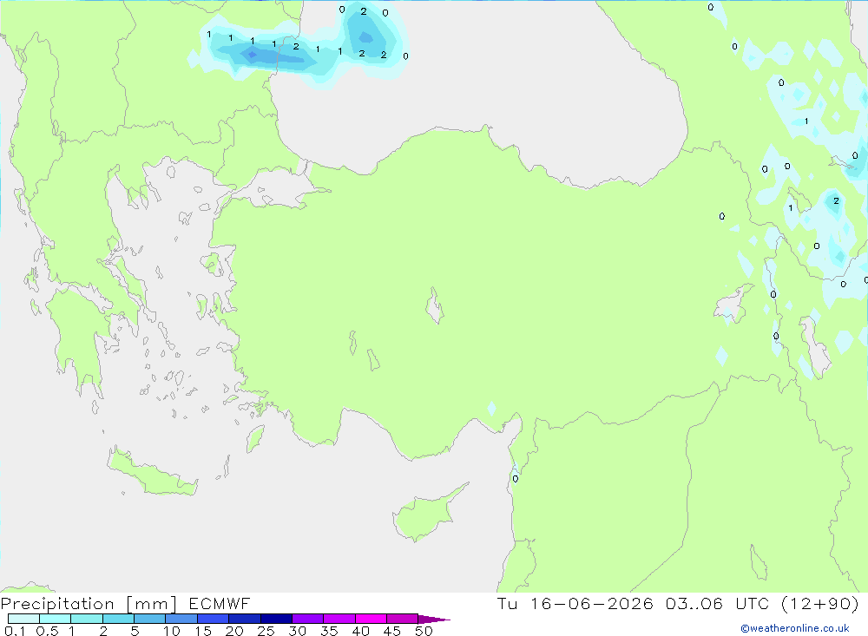Viewport: 868px width, 636px height.
Task: Click the '40' legend scale label
Action: (361, 631)
